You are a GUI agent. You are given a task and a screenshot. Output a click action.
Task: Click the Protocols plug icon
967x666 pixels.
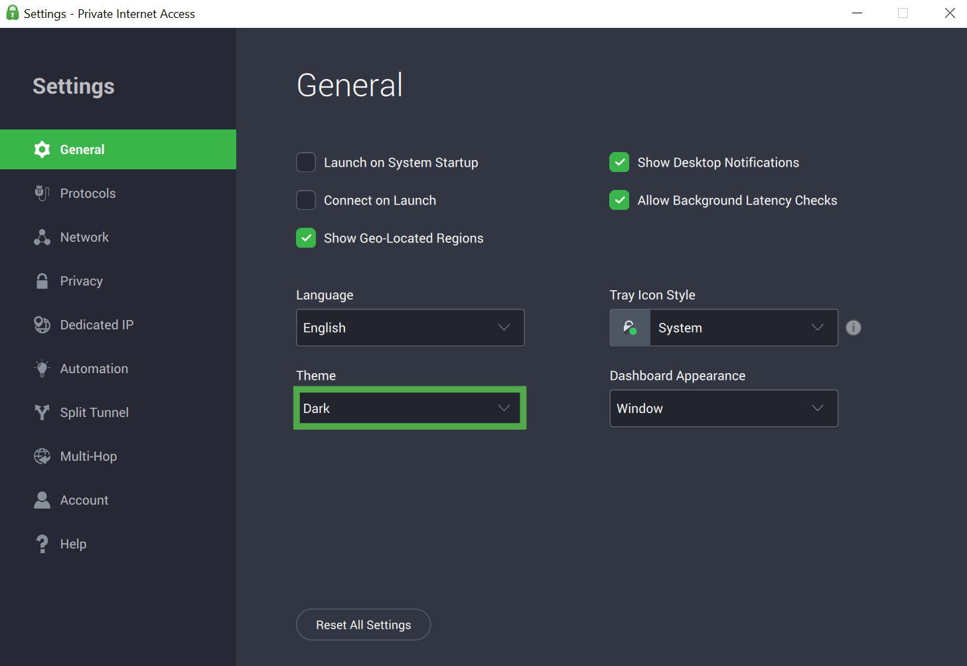coord(42,193)
